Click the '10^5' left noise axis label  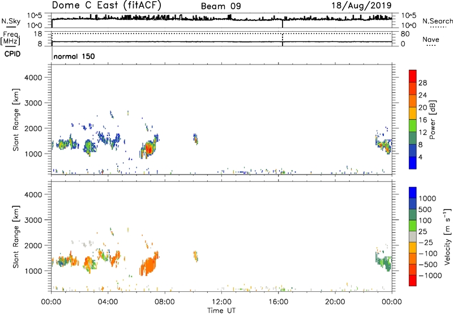[x=35, y=15]
